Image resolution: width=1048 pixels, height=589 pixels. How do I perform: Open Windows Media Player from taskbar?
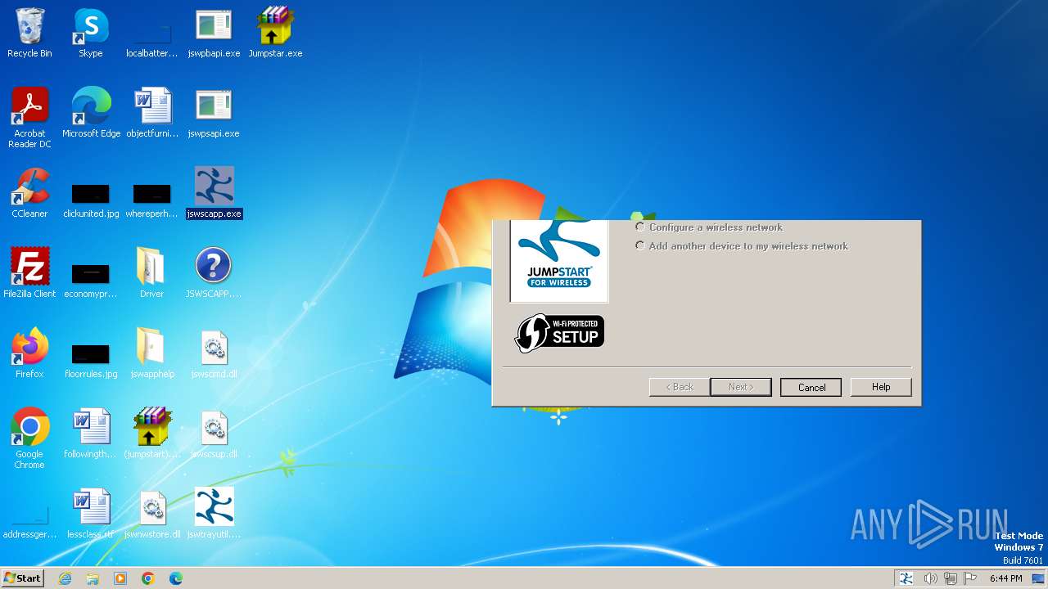click(120, 578)
